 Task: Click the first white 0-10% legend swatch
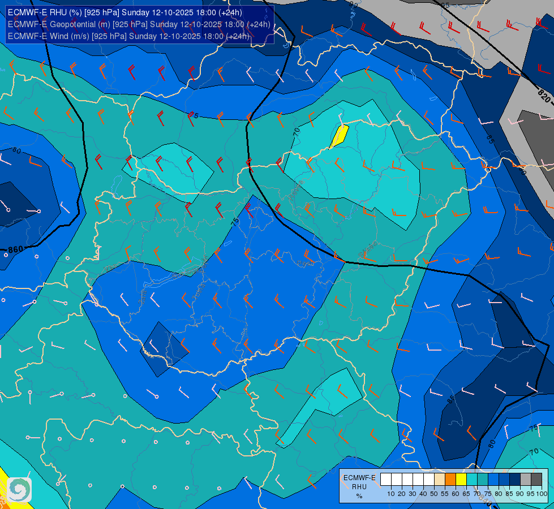point(386,480)
